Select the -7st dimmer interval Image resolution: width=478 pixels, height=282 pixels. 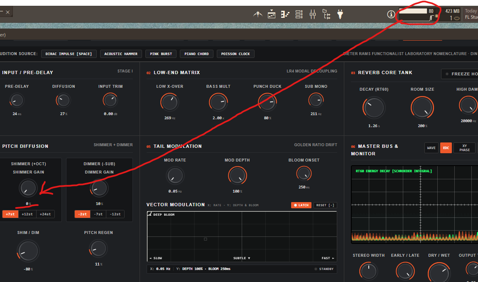coord(98,214)
